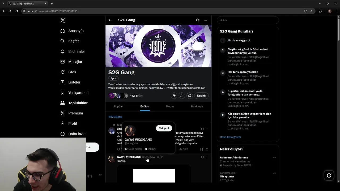340x191 pixels.
Task: Open @scargww handle on Frozen post
Action: coord(148,157)
